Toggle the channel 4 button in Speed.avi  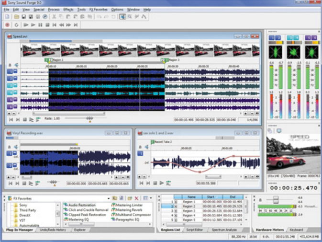10,93
